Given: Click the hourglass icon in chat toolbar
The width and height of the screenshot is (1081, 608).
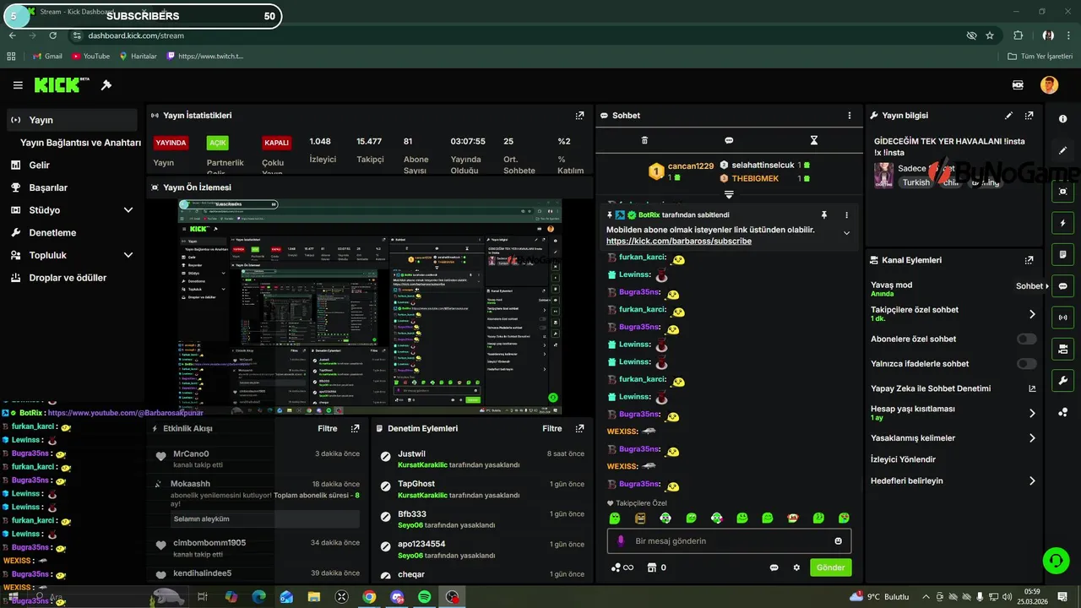Looking at the screenshot, I should (814, 140).
